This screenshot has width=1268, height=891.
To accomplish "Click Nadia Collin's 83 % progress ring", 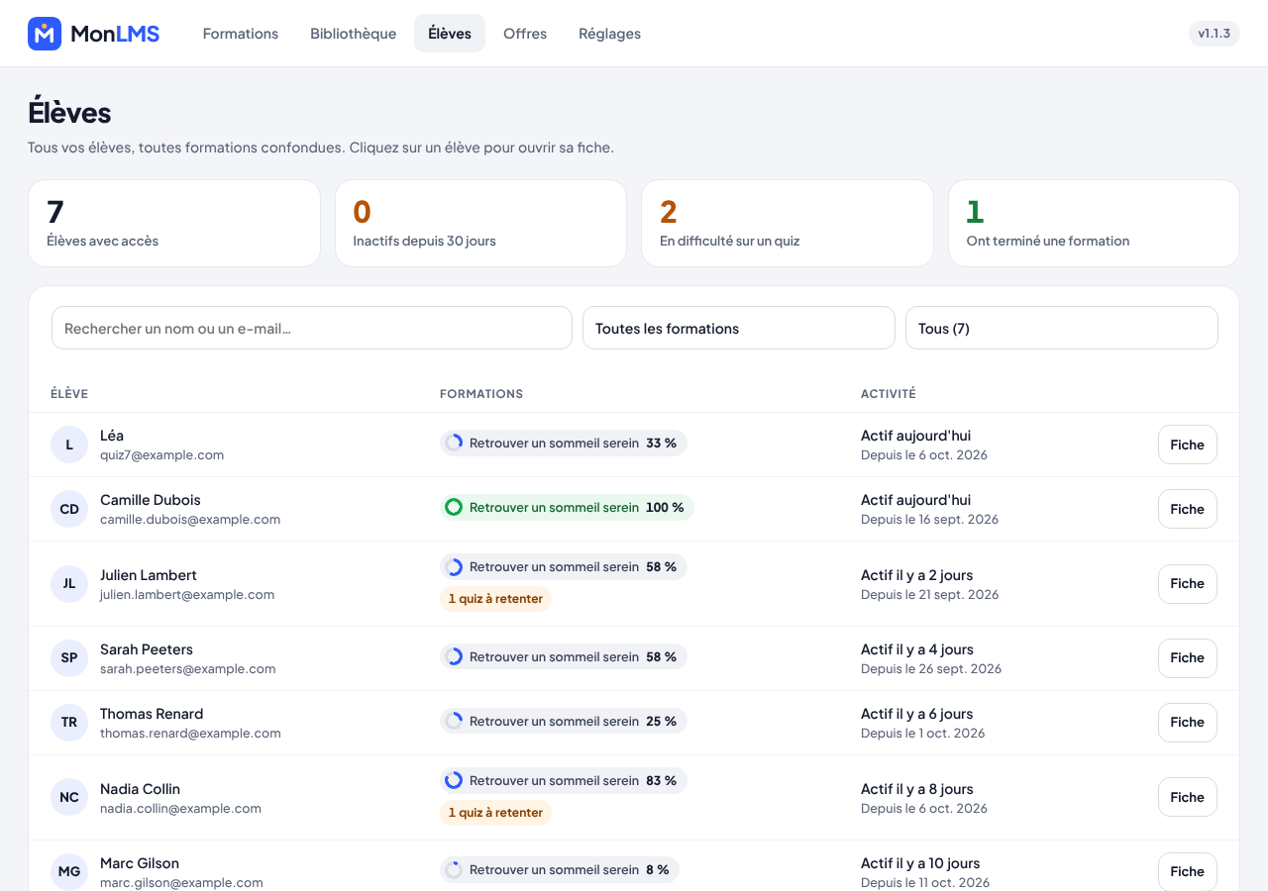I will coord(454,780).
